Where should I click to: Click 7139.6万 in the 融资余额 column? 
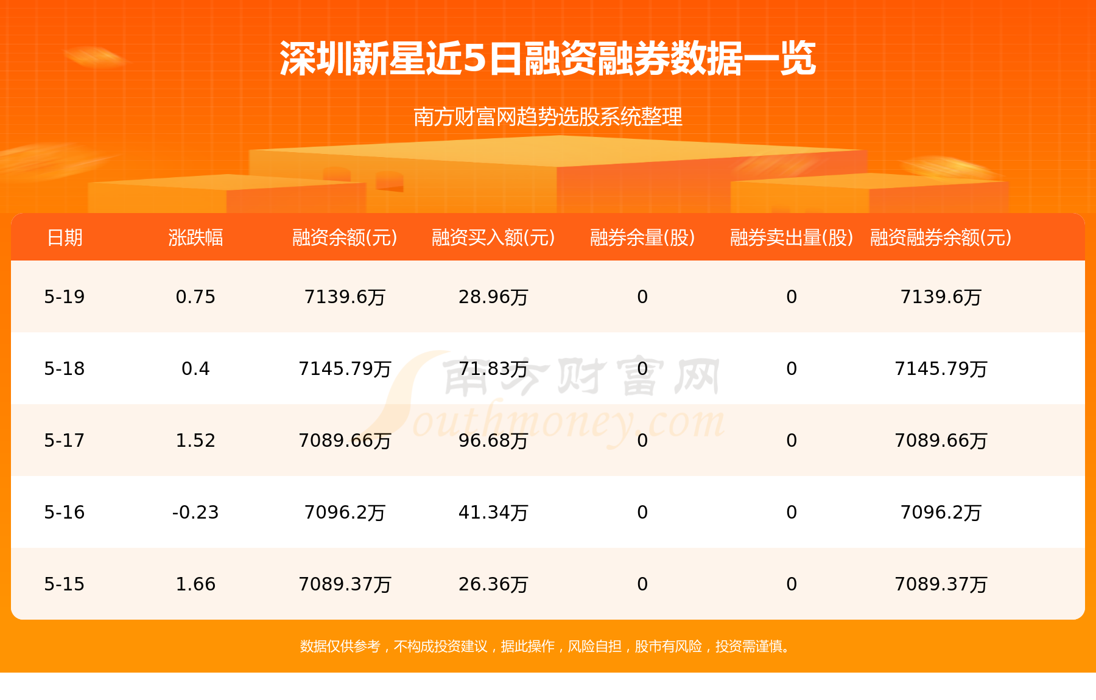(345, 297)
